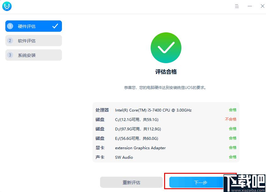Viewport: 266px width, 192px height.
Task: Click the UOS app logo icon
Action: (x=7, y=6)
